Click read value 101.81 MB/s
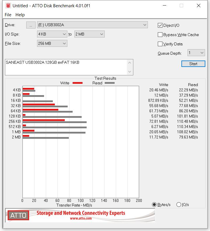Viewport: 210px width, 231px height. click(188, 116)
